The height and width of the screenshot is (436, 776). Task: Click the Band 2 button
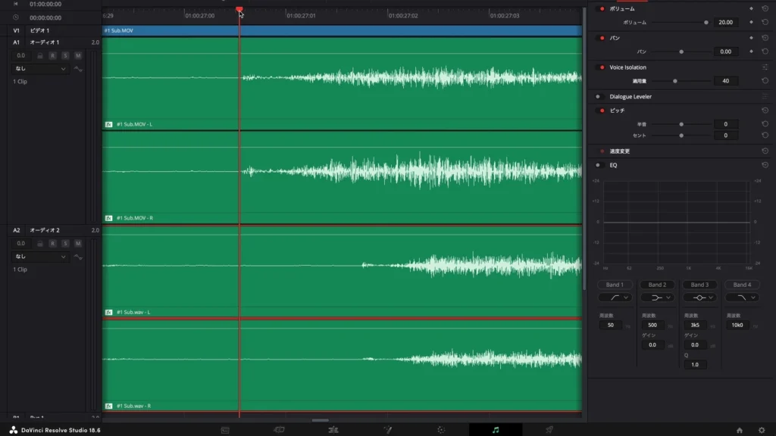[x=657, y=285]
